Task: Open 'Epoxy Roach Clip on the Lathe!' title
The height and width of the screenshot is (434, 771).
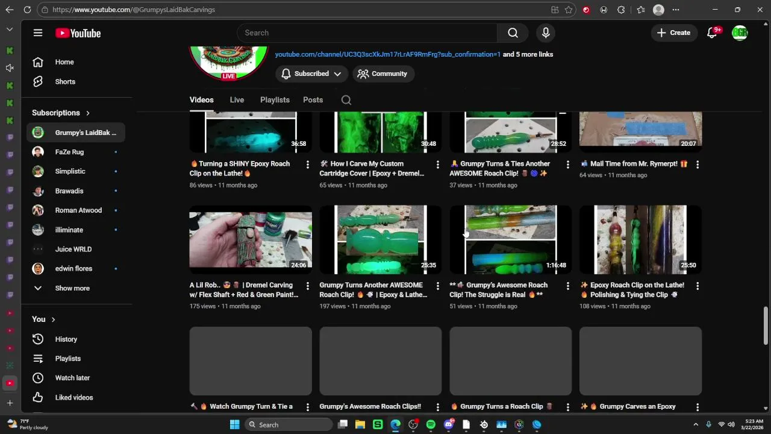Action: click(632, 290)
